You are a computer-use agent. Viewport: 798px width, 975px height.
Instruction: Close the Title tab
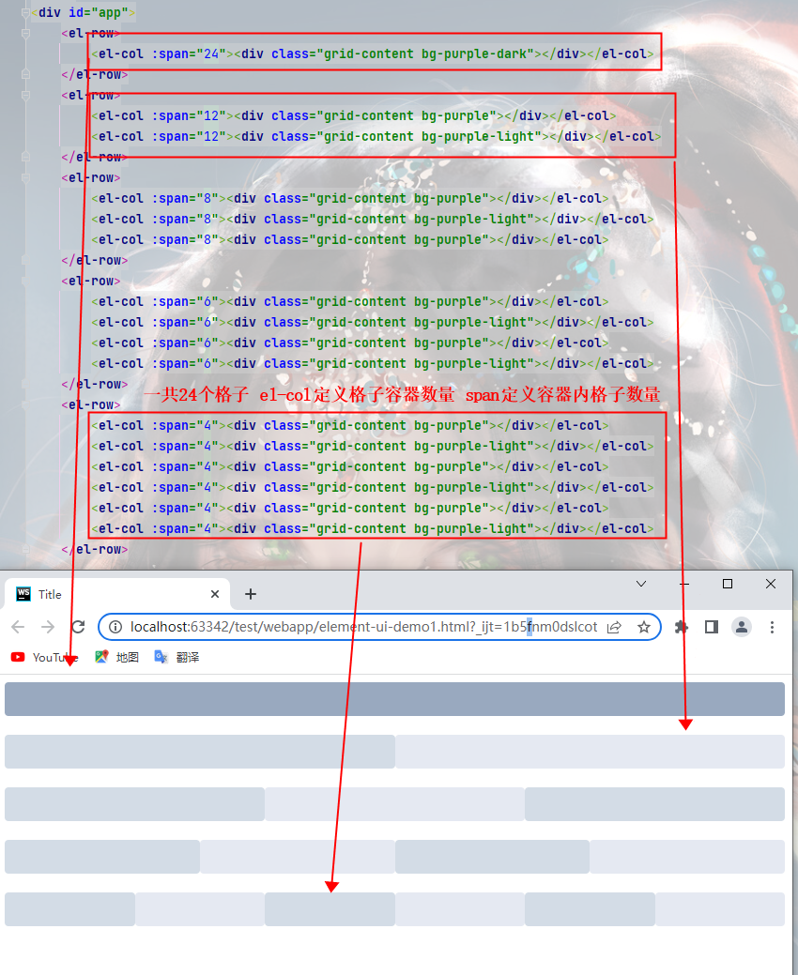215,594
